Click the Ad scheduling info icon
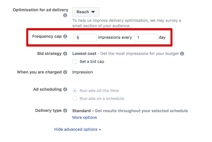 pos(65,89)
